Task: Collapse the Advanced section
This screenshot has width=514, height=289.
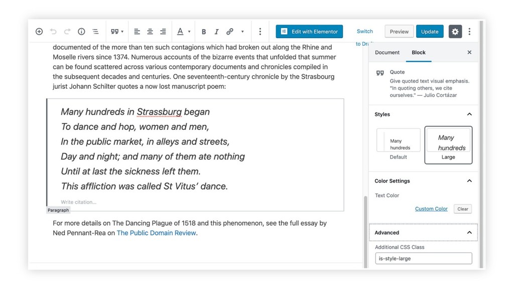Action: (x=469, y=233)
